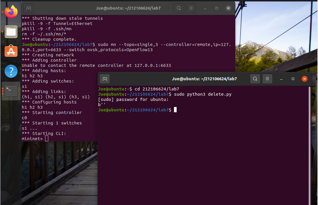Minimize the back terminal window
The image size is (318, 205).
pyautogui.click(x=205, y=8)
